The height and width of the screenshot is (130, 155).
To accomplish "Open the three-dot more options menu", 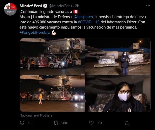I will [148, 6].
